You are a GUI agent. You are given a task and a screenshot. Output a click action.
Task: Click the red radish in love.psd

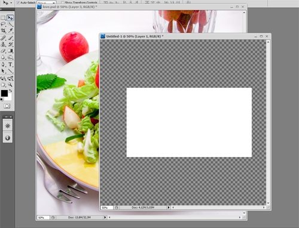pos(74,47)
